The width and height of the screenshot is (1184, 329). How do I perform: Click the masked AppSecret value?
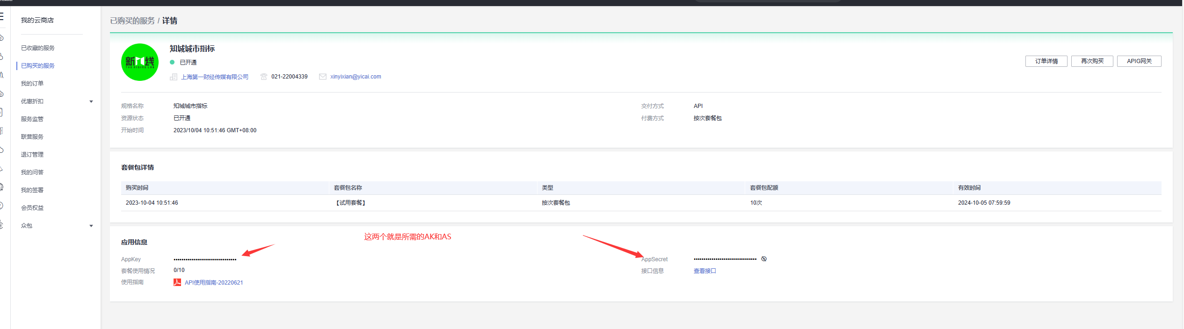[x=725, y=259]
